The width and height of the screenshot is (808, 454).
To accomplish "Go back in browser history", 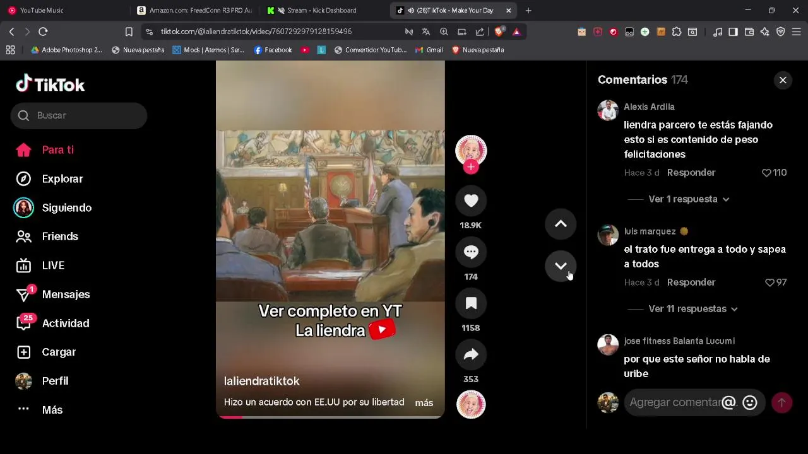I will point(11,32).
